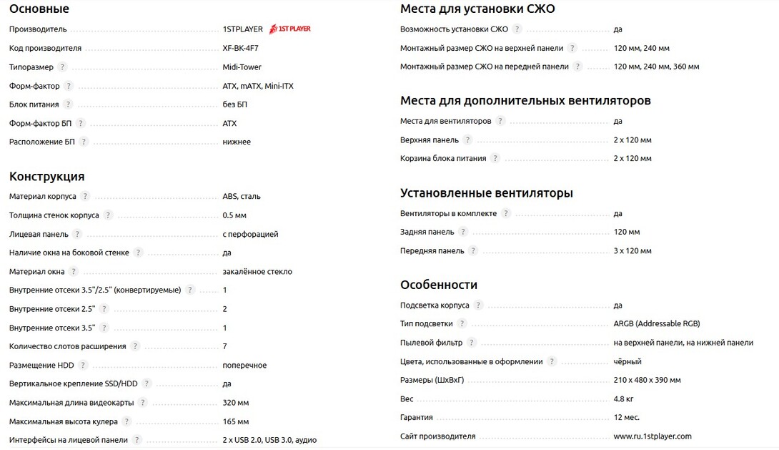Viewport: 779px width, 450px height.
Task: Click the help icon for Толщина стенок корпуса
Action: (x=108, y=215)
